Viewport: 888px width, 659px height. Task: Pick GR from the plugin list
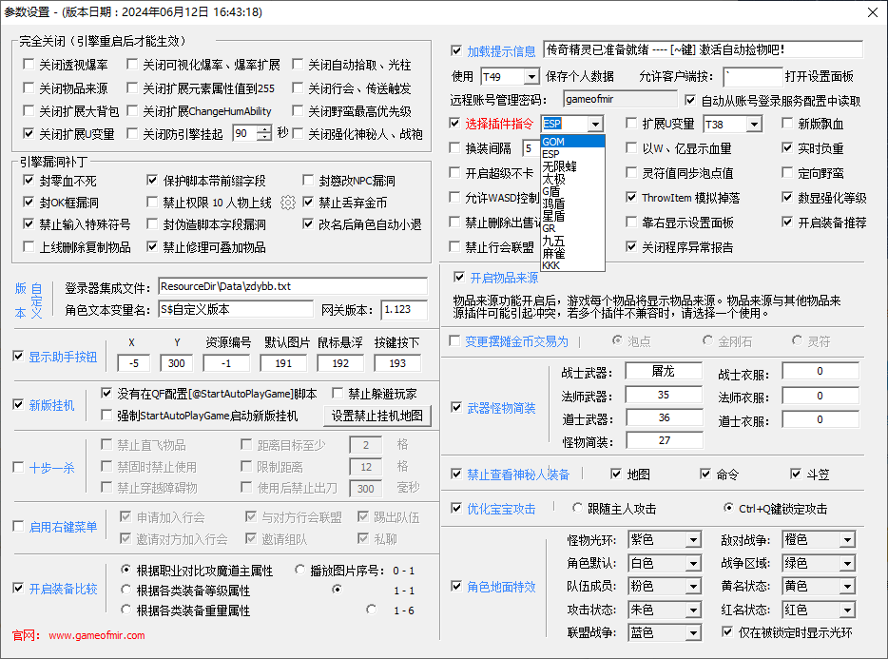point(572,228)
